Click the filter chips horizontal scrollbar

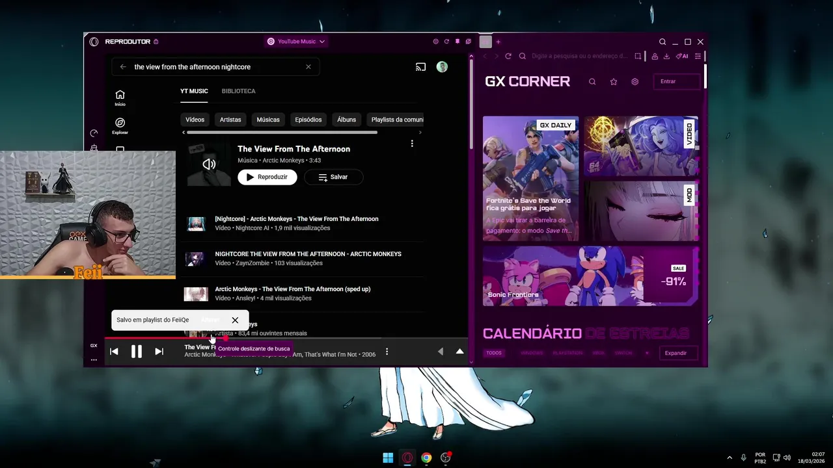point(282,133)
